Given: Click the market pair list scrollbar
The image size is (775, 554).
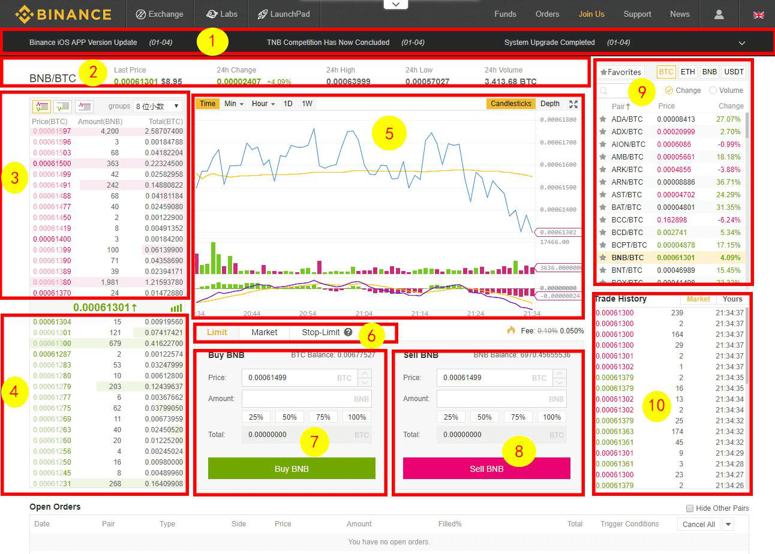Looking at the screenshot, I should tap(747, 125).
